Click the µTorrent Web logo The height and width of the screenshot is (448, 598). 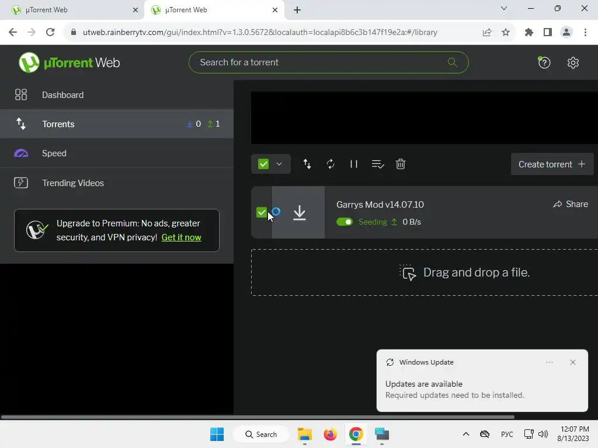coord(69,62)
